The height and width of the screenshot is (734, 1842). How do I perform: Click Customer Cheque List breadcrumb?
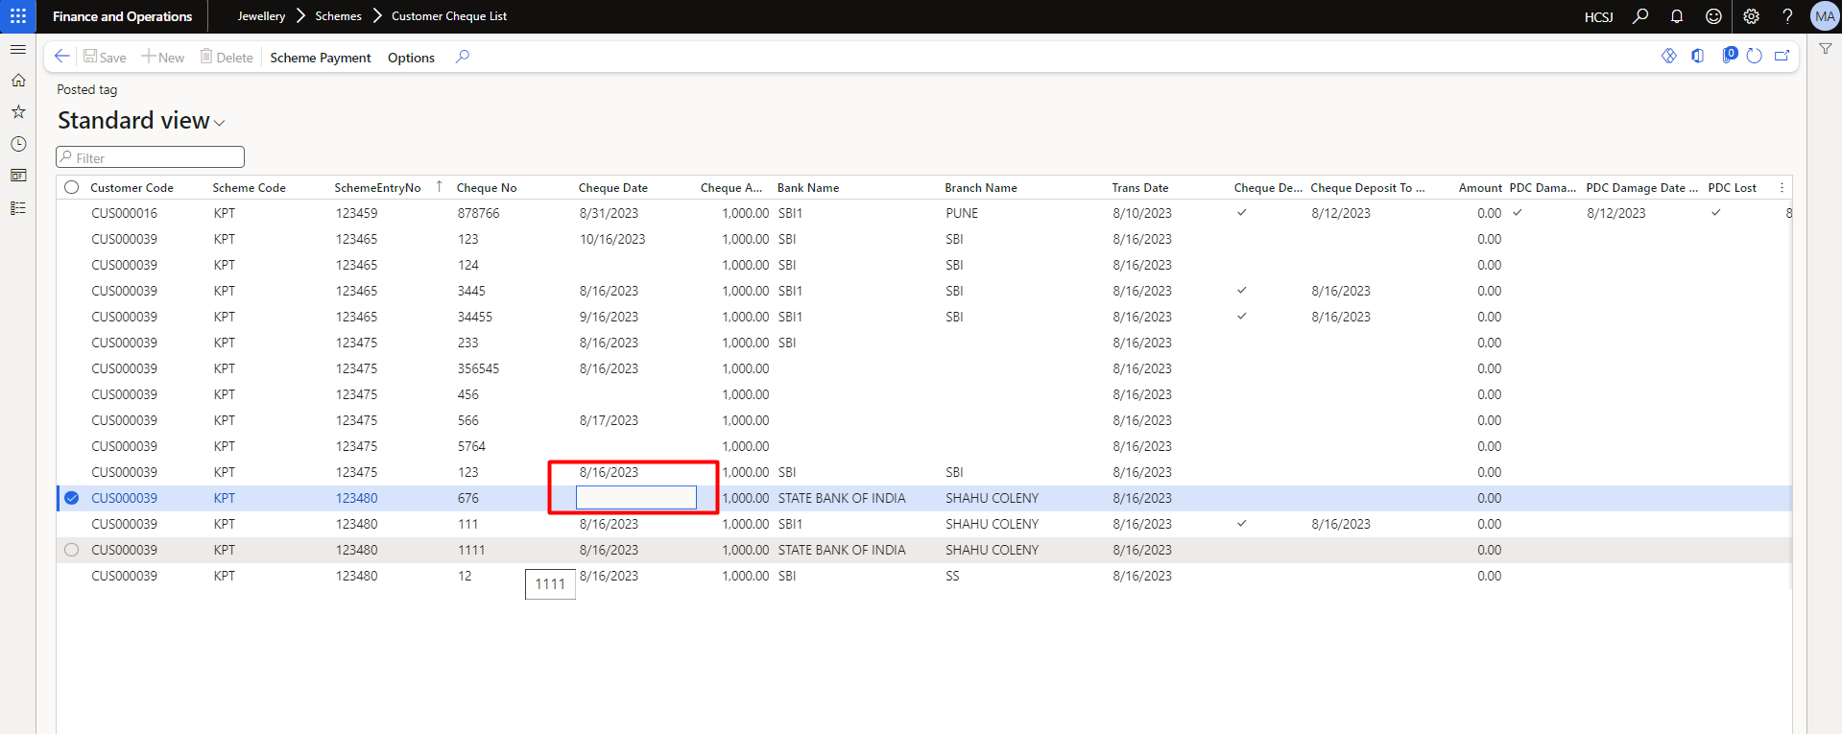tap(449, 16)
